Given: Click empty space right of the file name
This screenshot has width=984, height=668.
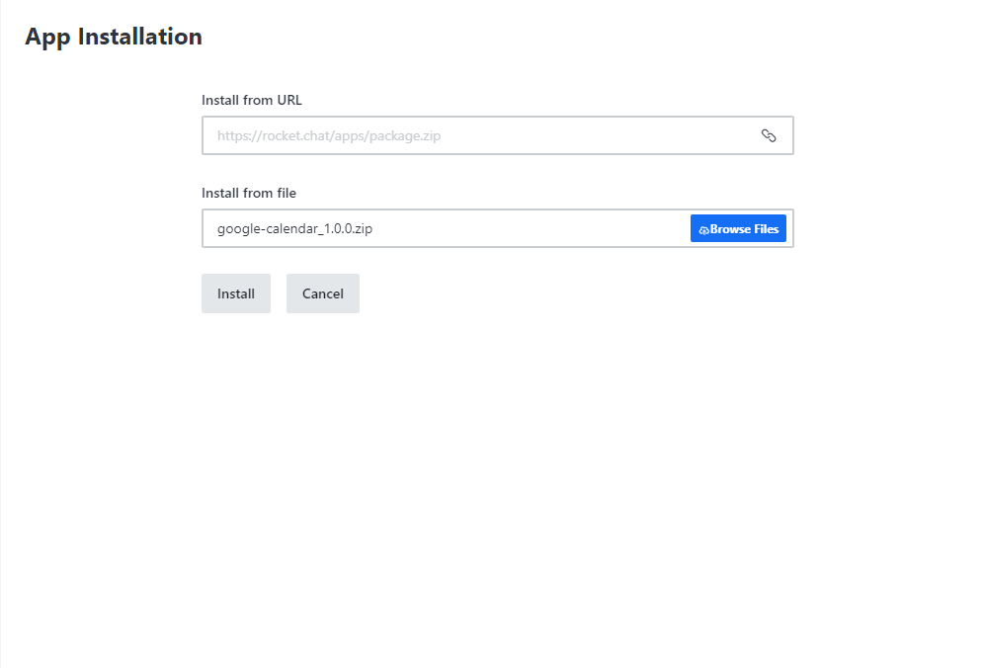Looking at the screenshot, I should tap(531, 228).
